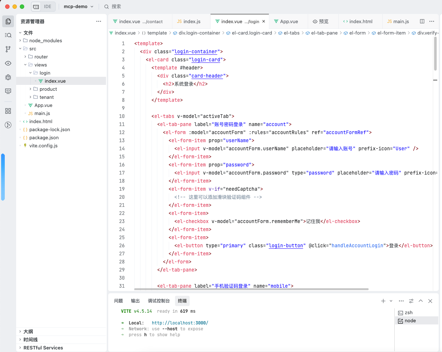Click the div.login-container breadcrumb

tap(197, 33)
